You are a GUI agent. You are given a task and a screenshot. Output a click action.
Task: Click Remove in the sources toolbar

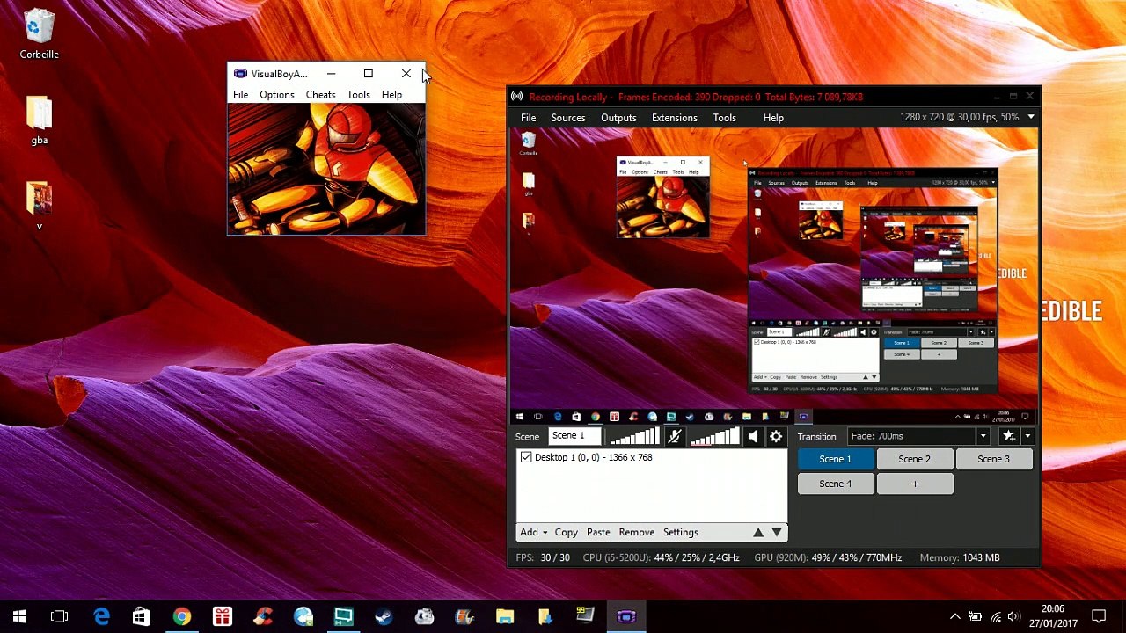click(637, 532)
